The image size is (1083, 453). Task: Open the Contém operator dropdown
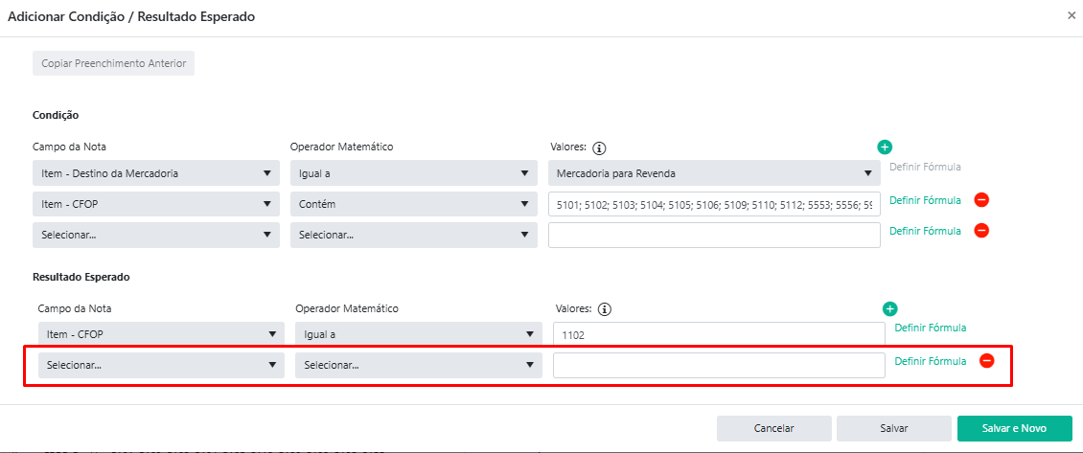tap(411, 204)
